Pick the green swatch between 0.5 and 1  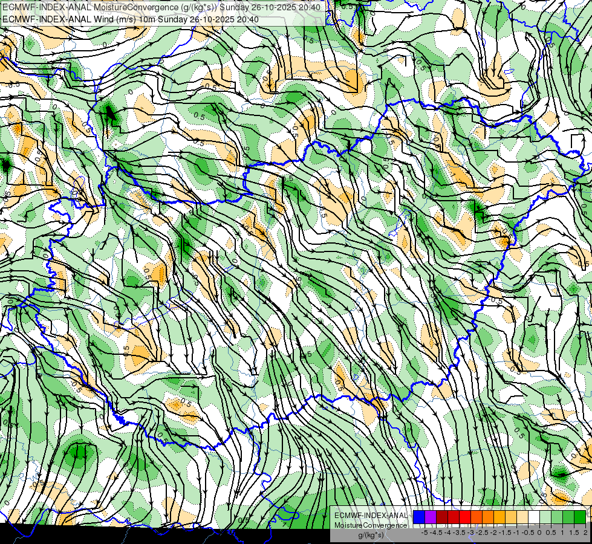(557, 517)
